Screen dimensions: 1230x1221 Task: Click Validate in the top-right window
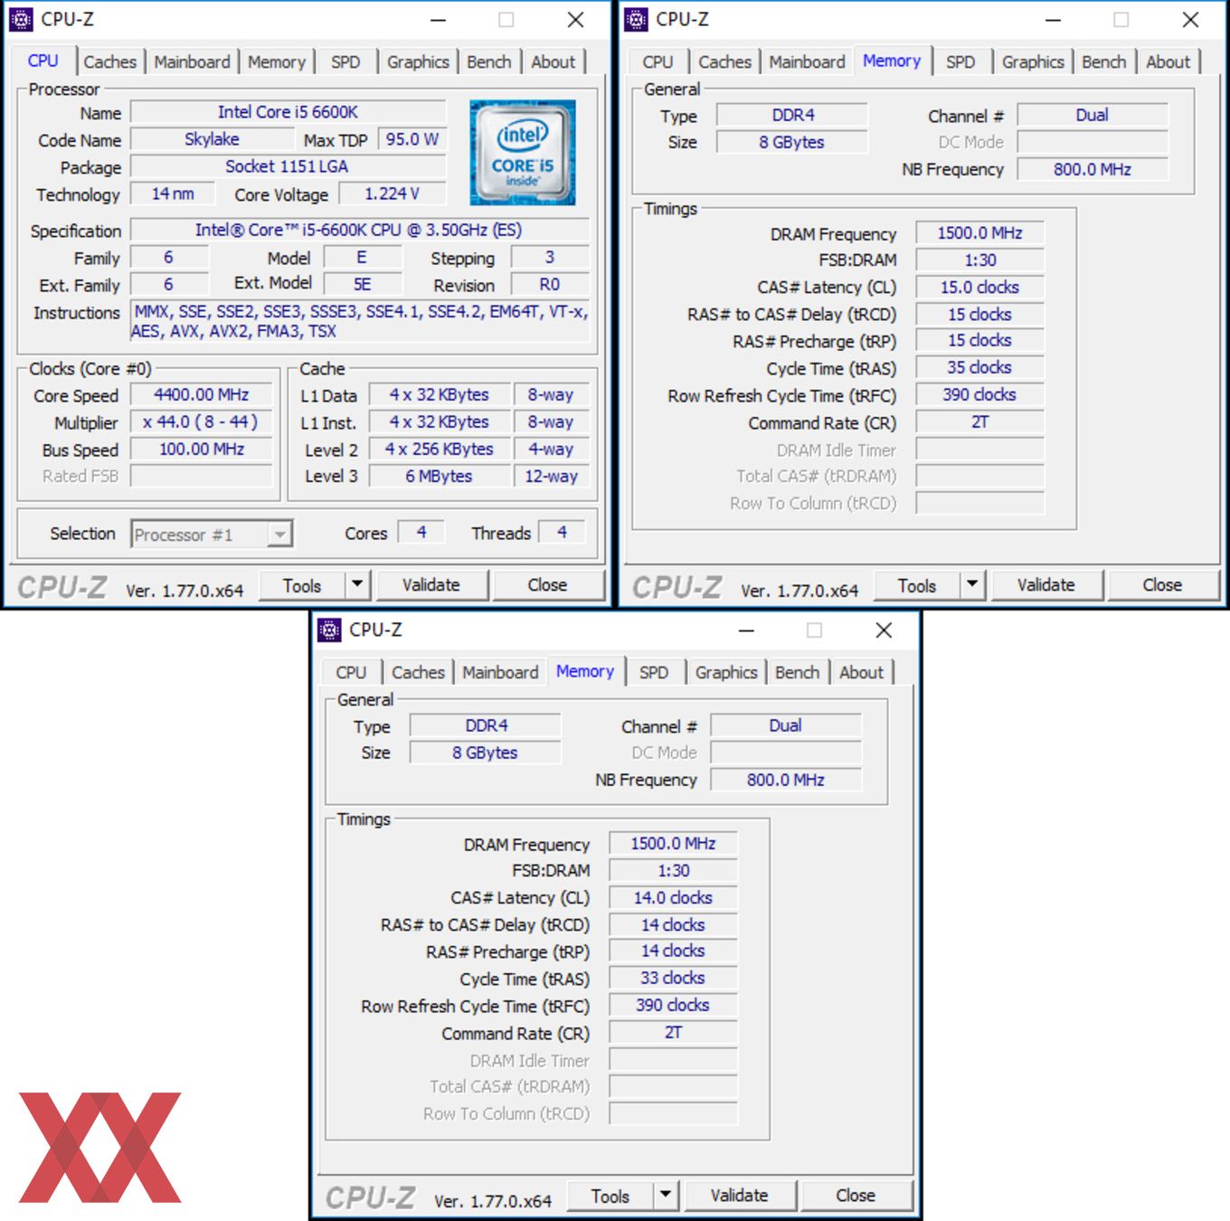pos(1046,585)
